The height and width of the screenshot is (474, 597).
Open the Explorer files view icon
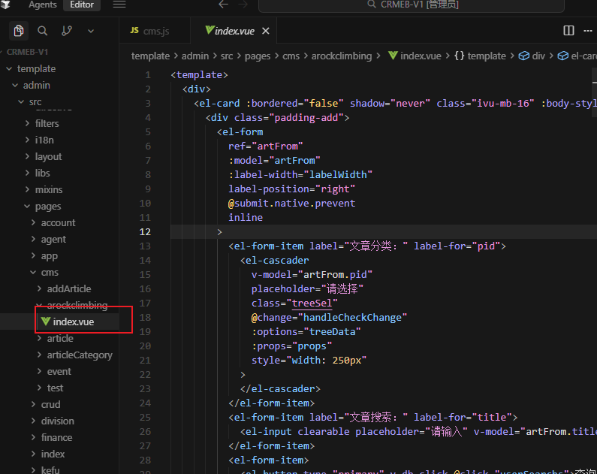pos(19,31)
